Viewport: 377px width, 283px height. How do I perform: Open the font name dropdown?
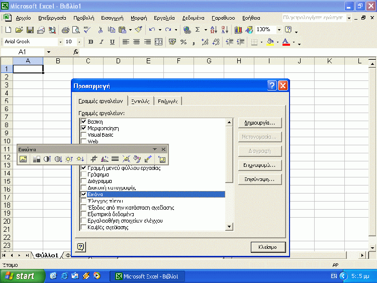pyautogui.click(x=60, y=42)
